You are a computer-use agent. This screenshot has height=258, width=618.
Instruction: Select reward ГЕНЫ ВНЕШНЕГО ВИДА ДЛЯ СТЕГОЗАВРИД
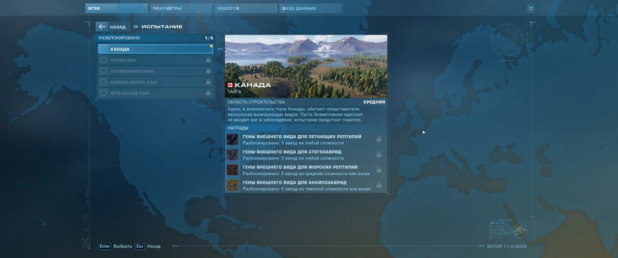[306, 155]
